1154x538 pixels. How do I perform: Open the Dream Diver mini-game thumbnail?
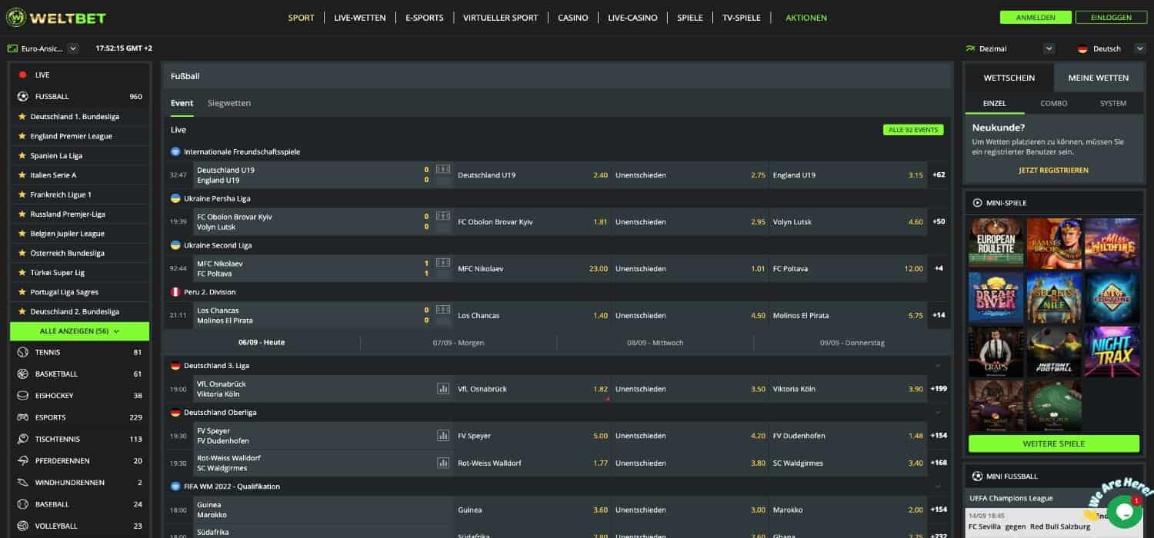tap(996, 297)
